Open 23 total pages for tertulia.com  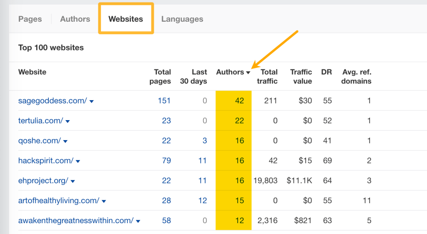coord(166,121)
